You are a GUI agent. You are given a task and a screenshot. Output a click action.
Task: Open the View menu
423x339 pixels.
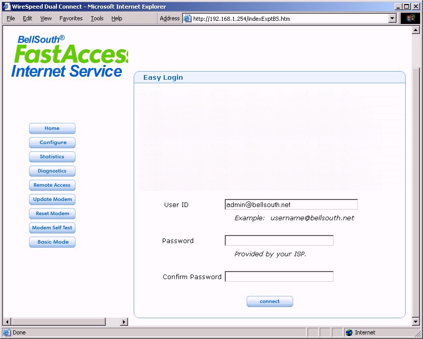pos(46,18)
